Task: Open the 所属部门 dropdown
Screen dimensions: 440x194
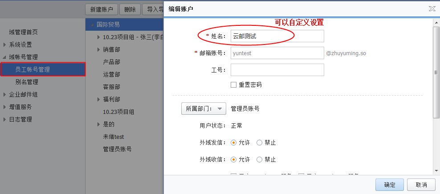Action: [x=204, y=109]
